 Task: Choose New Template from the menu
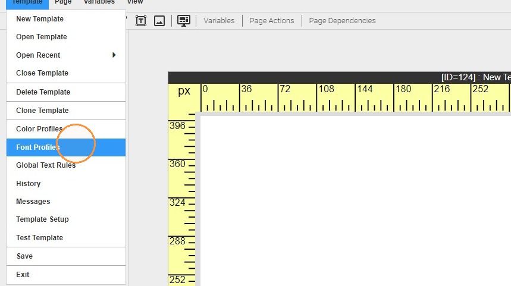[x=66, y=19]
